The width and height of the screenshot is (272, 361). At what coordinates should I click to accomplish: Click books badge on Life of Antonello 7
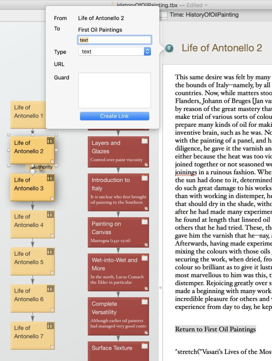point(50,326)
